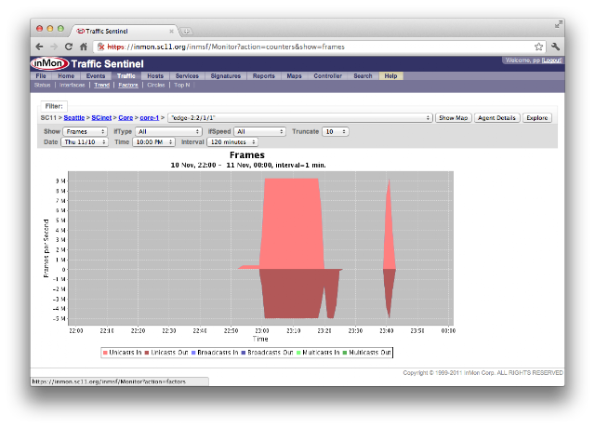Open the Truncate dropdown
Viewport: 595px width, 428px height.
pyautogui.click(x=336, y=131)
